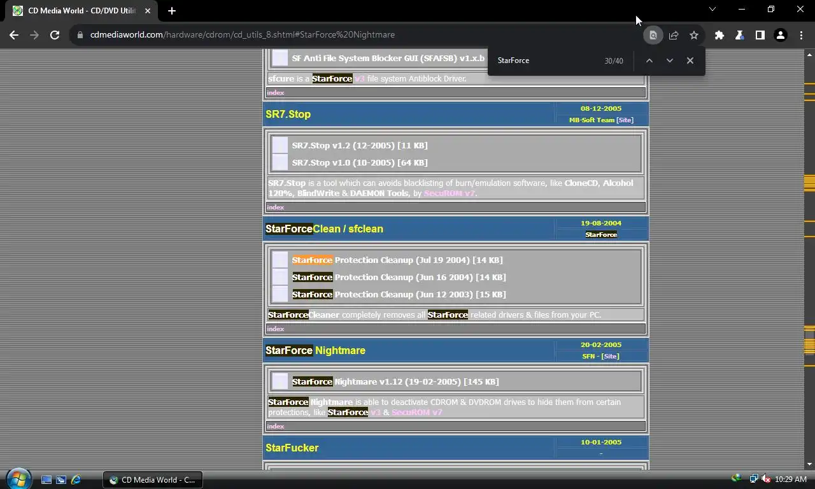Open Chrome's three-dot menu
This screenshot has height=489, width=815.
point(800,35)
